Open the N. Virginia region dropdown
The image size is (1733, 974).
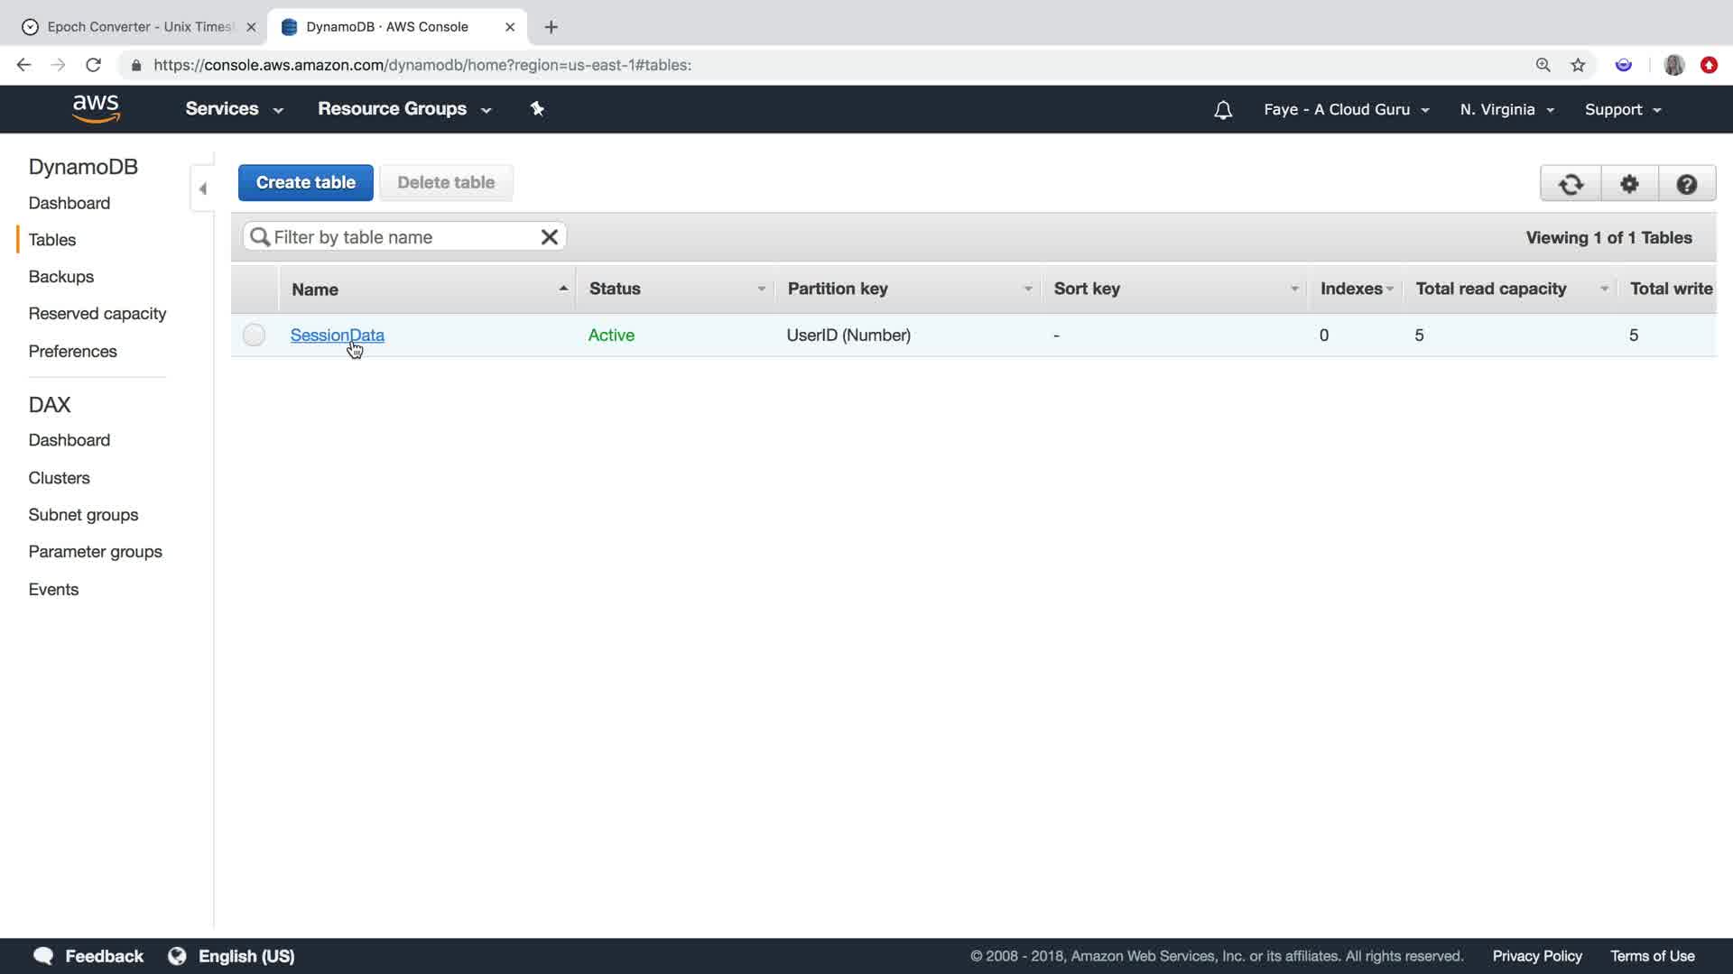coord(1506,110)
